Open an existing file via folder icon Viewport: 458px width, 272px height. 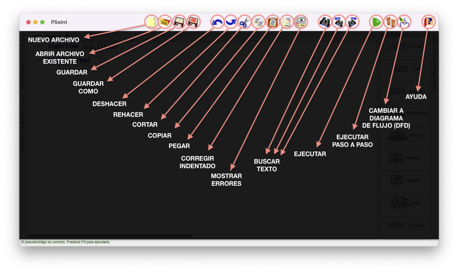(x=165, y=22)
